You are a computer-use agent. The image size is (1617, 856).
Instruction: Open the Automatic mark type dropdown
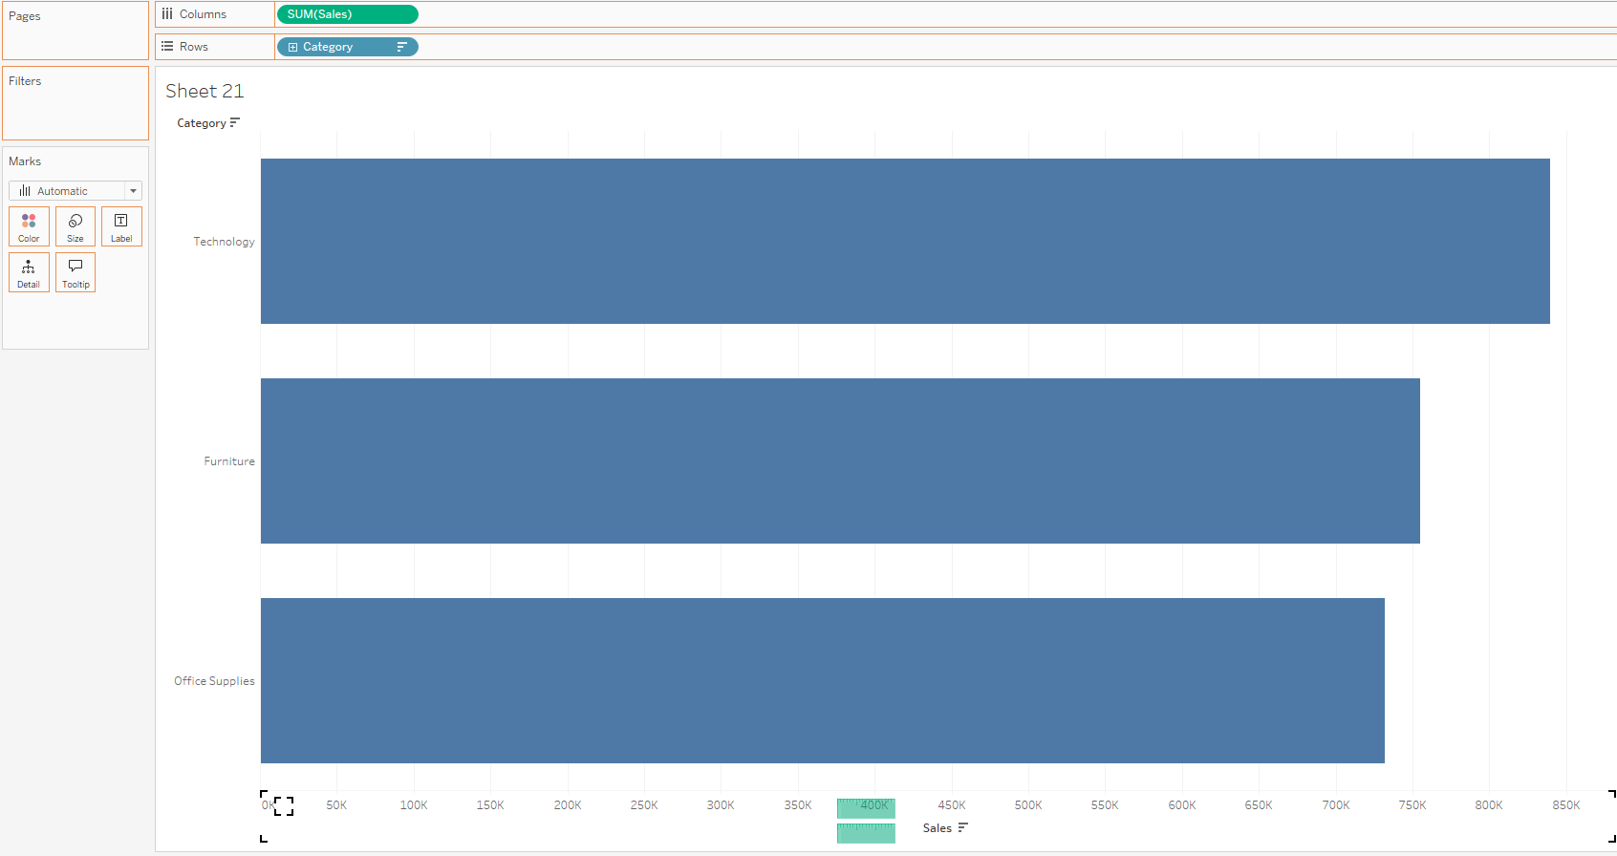[75, 191]
